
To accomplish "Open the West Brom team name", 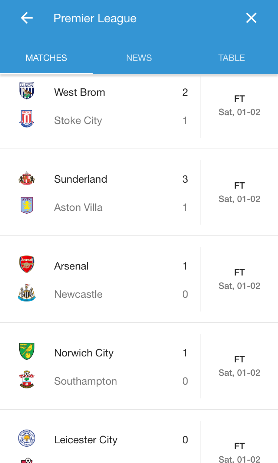I will 80,92.
